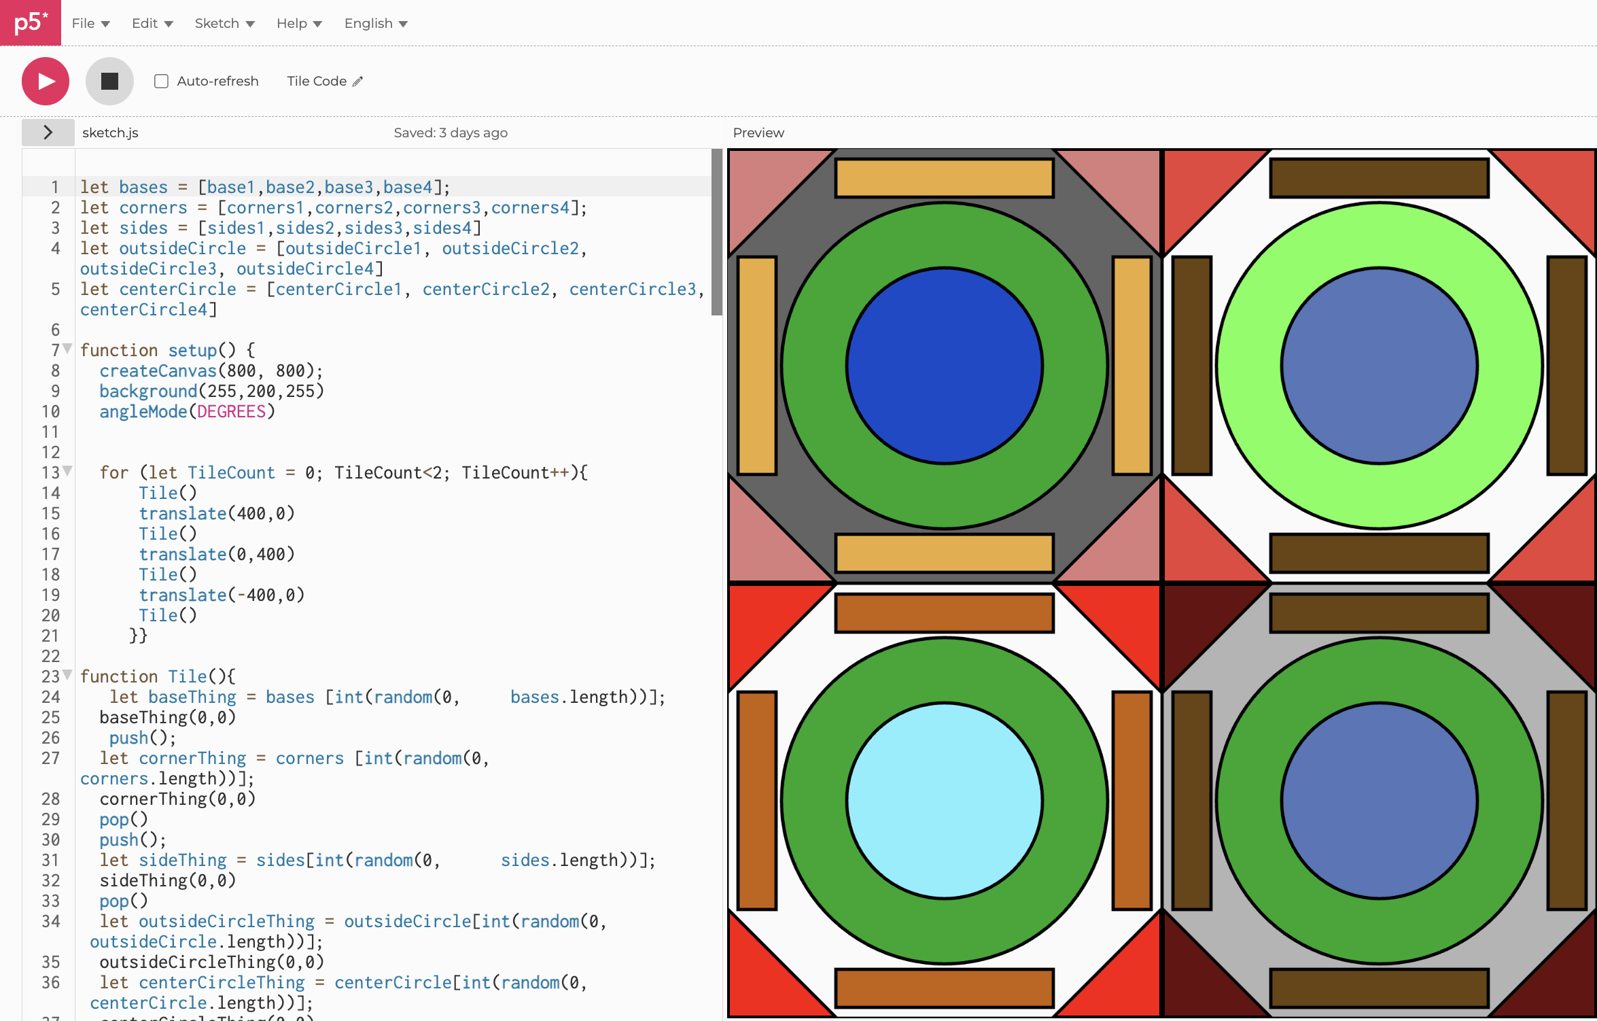Screen dimensions: 1597x1021
Task: Enable the Auto-refresh checkbox
Action: 160,81
